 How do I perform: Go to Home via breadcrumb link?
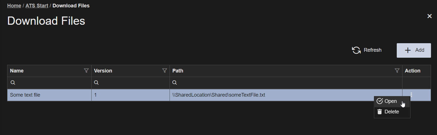tap(14, 6)
